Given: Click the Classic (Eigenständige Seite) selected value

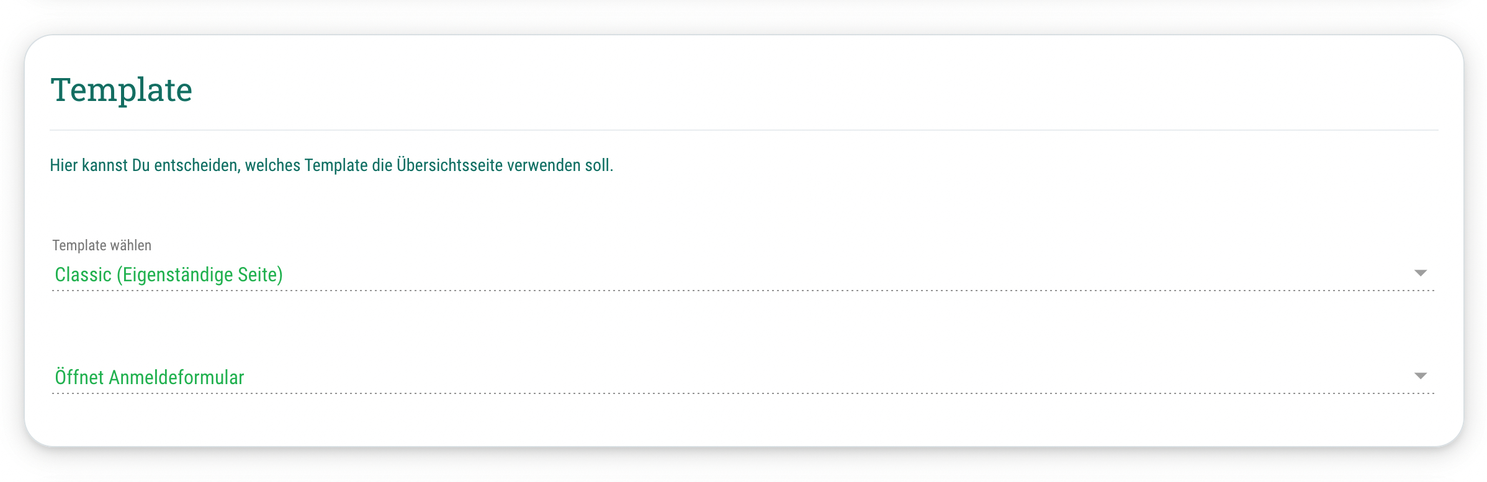Looking at the screenshot, I should (x=169, y=274).
